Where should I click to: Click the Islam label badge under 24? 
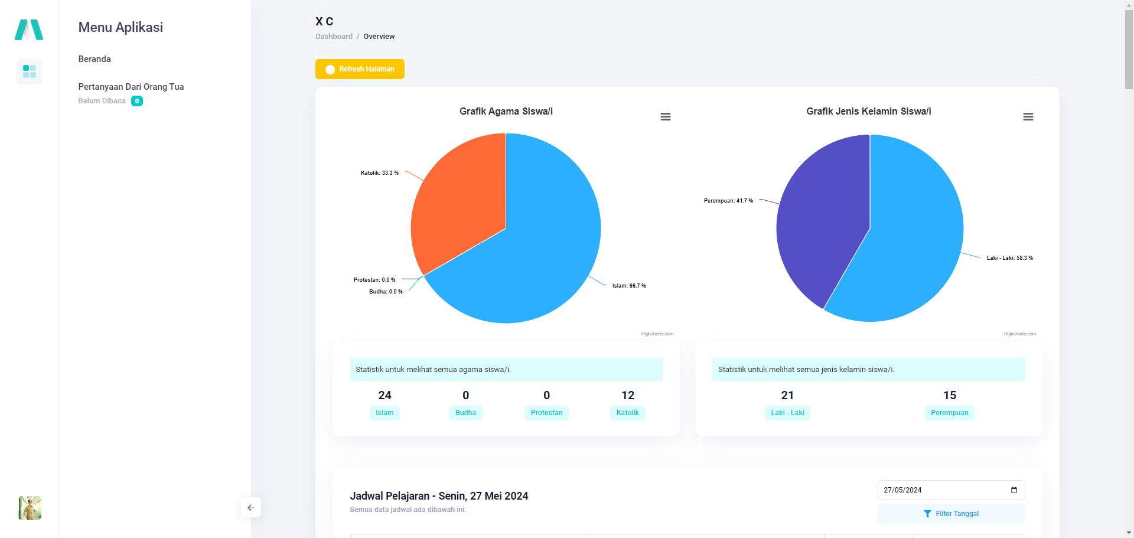coord(384,413)
